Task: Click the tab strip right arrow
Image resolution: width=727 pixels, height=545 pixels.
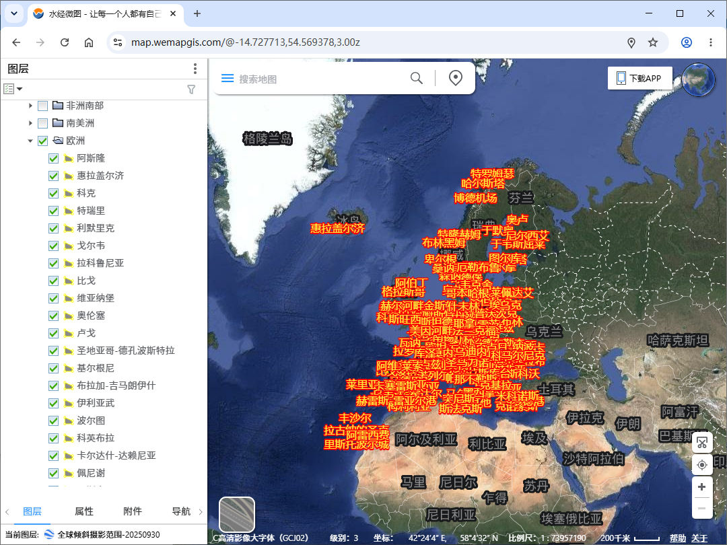Action: 201,511
